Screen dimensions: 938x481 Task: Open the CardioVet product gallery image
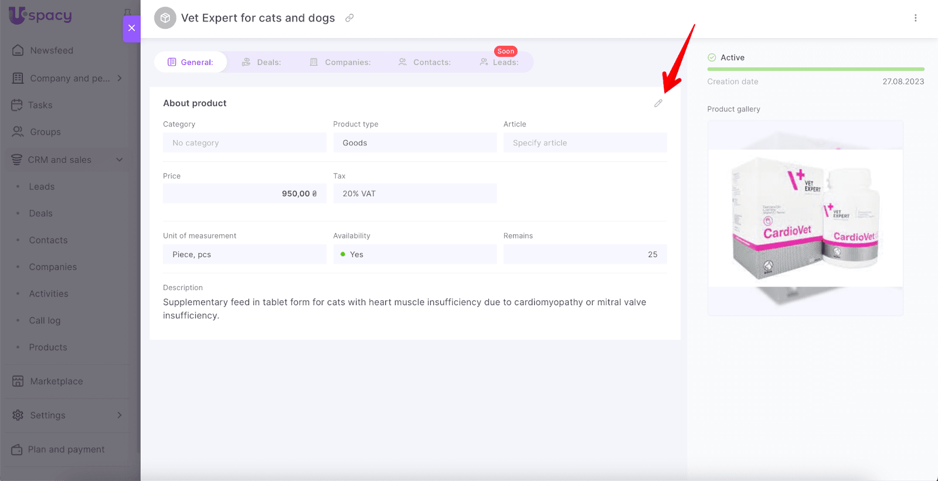click(x=805, y=218)
